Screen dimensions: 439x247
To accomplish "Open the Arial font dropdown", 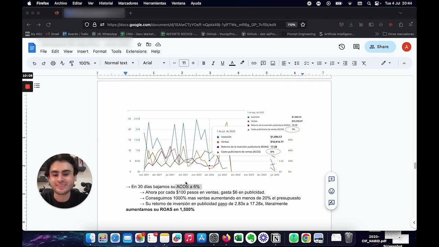I will (154, 63).
